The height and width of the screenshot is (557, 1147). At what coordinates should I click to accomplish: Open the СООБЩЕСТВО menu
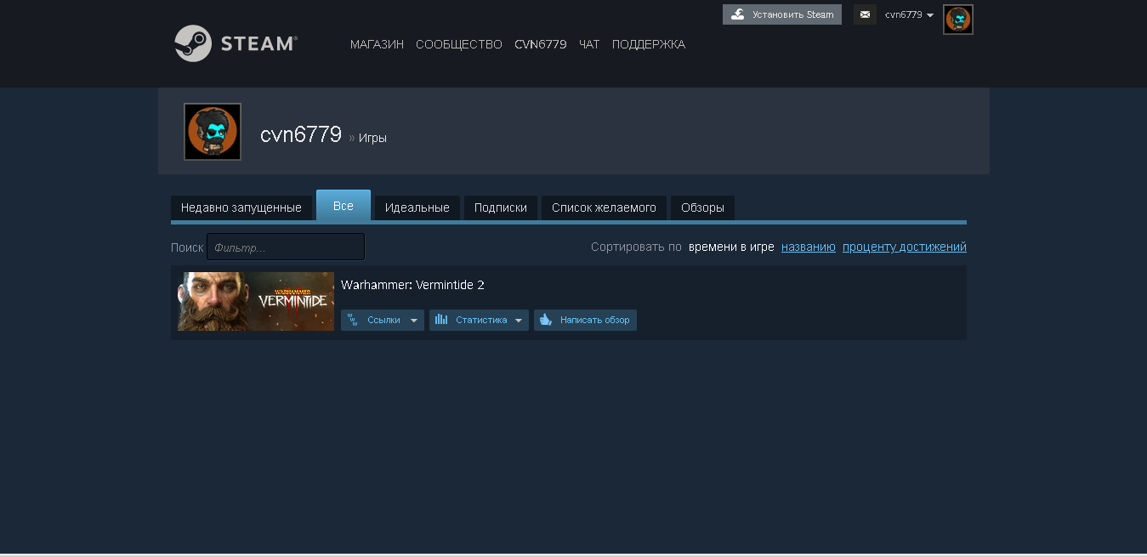pyautogui.click(x=459, y=44)
